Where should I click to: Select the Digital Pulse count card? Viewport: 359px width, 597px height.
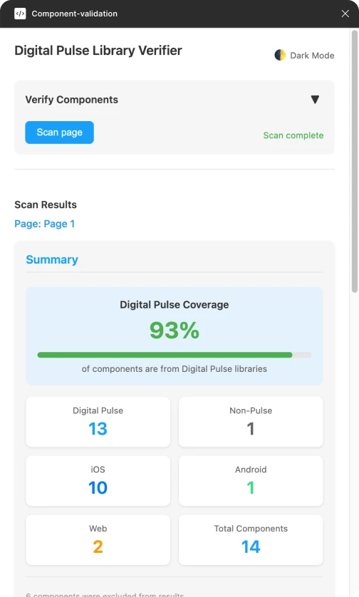pyautogui.click(x=98, y=422)
